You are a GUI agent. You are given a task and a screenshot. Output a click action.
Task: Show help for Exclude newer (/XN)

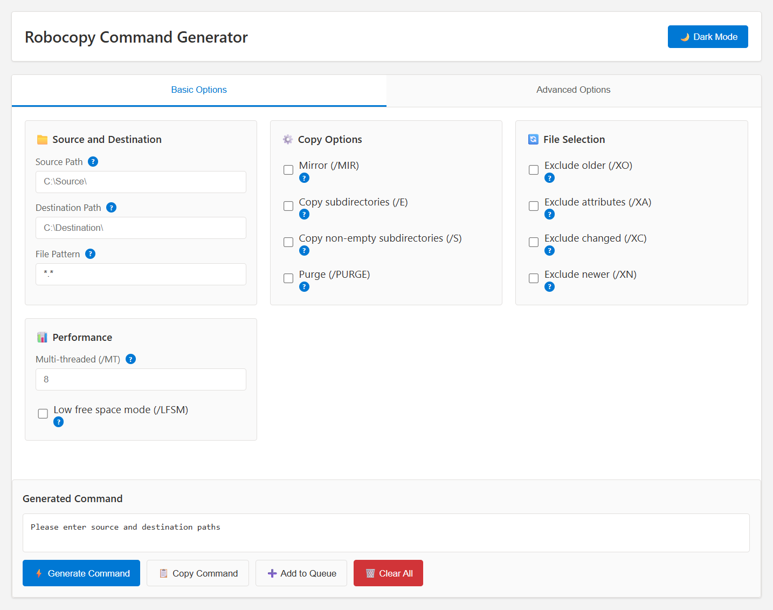(549, 286)
